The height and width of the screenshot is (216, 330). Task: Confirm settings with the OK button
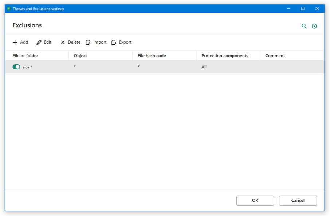(255, 200)
